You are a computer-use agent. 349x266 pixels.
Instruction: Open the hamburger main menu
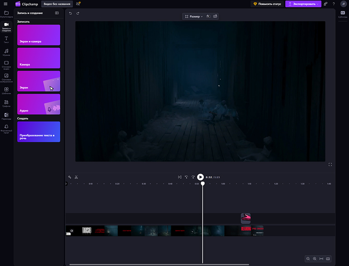(x=6, y=4)
